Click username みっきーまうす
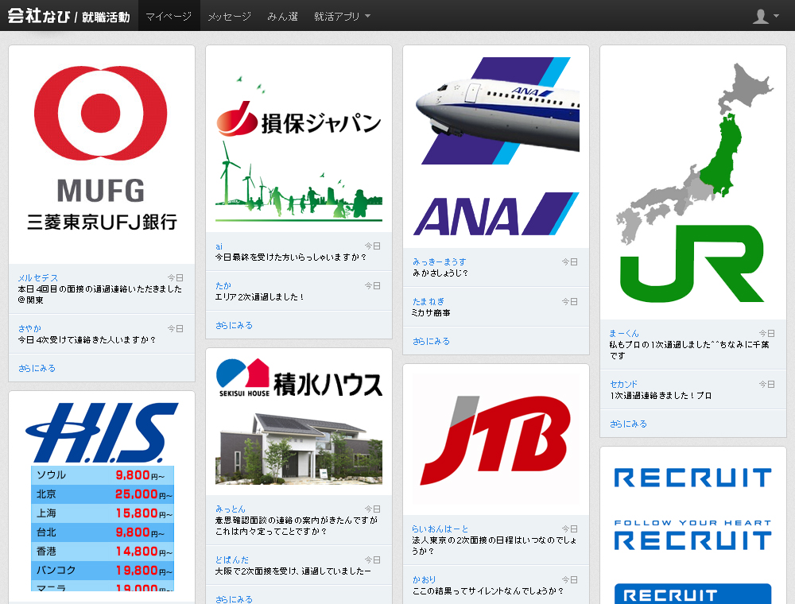 click(439, 261)
